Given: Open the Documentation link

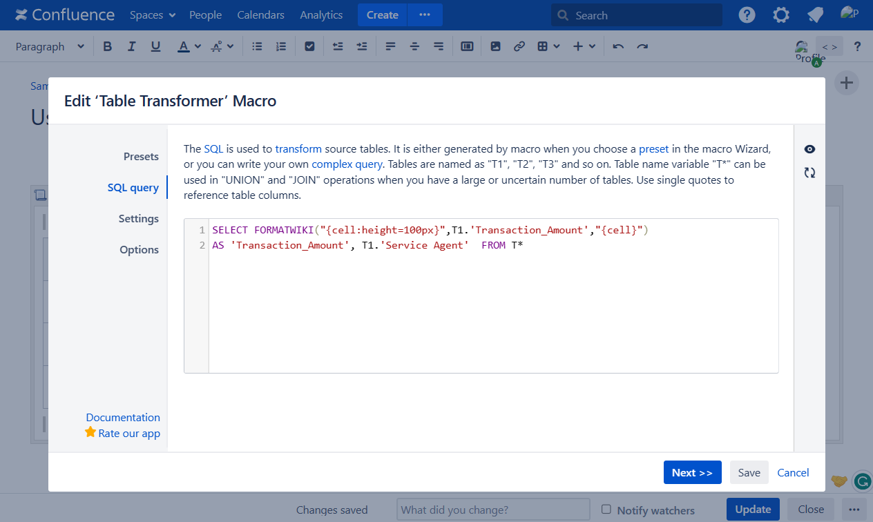Looking at the screenshot, I should [x=123, y=417].
